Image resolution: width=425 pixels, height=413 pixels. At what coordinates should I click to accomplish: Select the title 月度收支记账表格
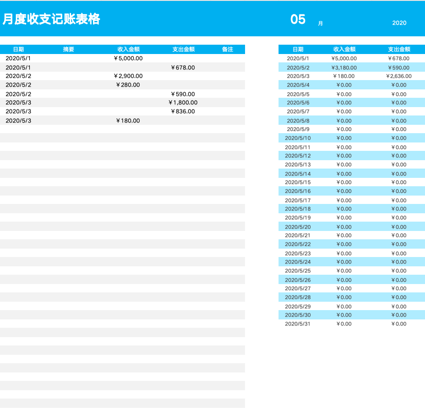[52, 19]
